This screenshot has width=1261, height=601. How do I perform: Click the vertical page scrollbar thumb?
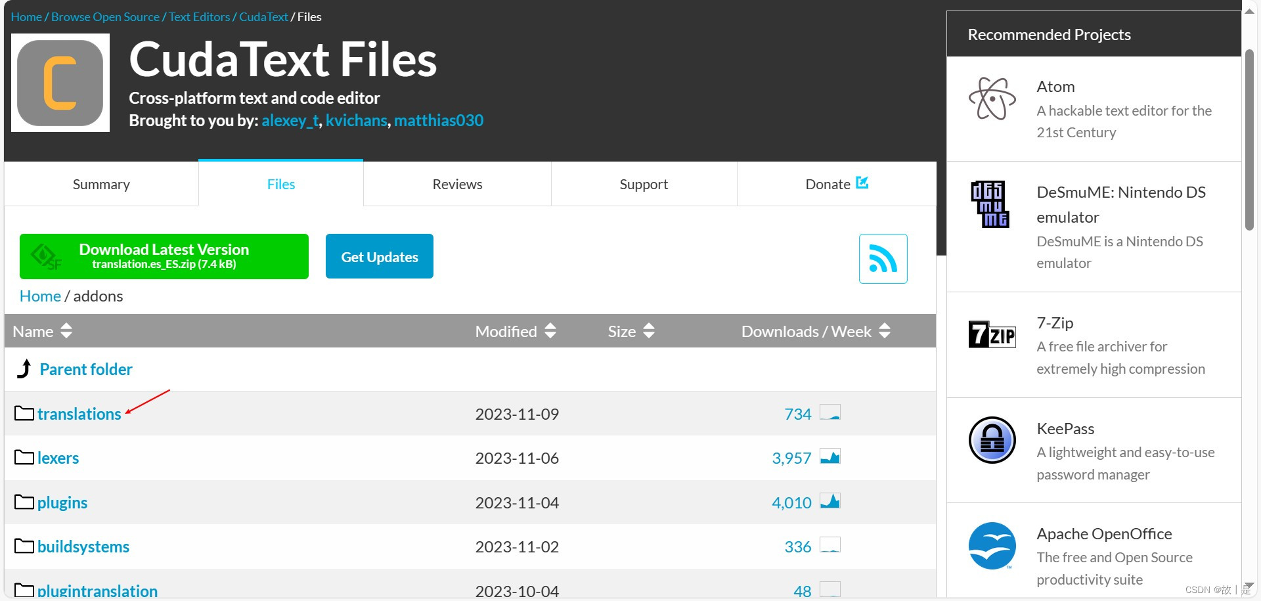pos(1249,140)
